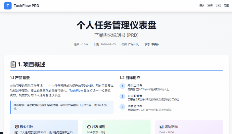232x134 pixels.
Task: Click the 核心理念 callout box
Action: [x=62, y=107]
